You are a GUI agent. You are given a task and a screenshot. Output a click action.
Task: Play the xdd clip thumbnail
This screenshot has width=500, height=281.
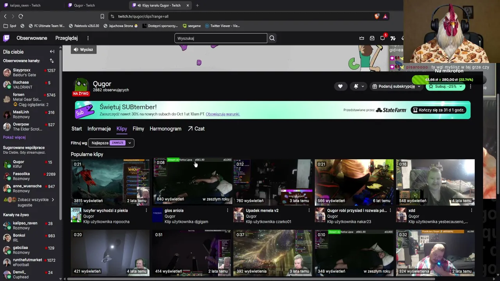(435, 182)
